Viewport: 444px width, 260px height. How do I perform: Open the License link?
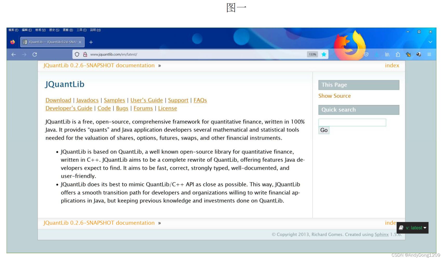tap(168, 108)
